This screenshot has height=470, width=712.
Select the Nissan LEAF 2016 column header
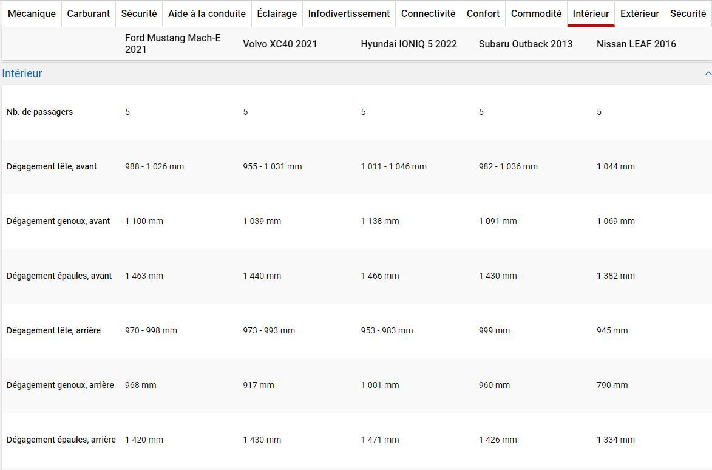tap(636, 44)
